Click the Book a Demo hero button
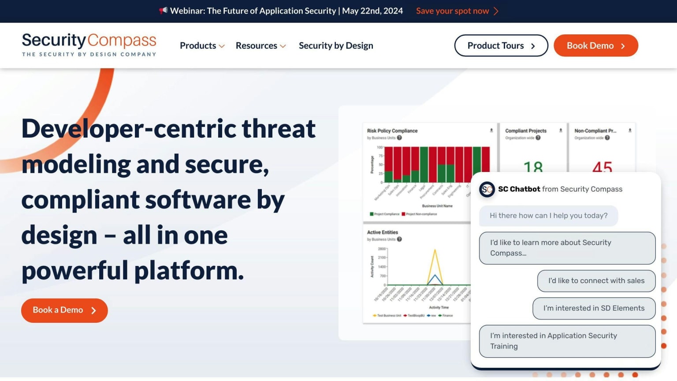The width and height of the screenshot is (677, 381). [x=64, y=310]
